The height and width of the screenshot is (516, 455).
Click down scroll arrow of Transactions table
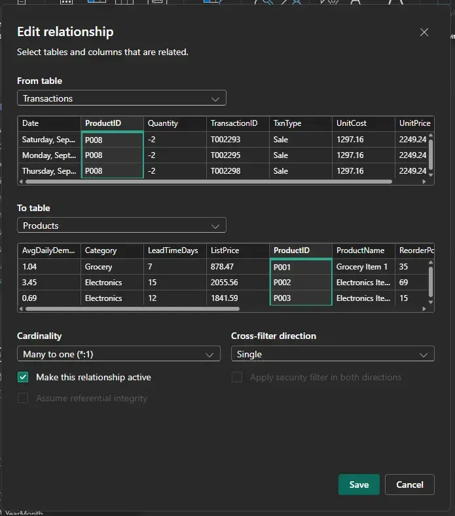(x=431, y=175)
